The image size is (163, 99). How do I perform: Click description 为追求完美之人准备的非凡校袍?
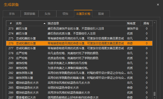point(67,63)
